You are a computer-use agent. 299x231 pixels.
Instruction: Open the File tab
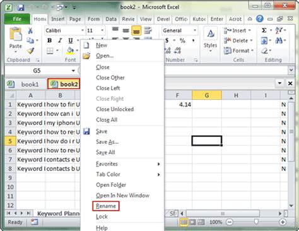pyautogui.click(x=17, y=19)
